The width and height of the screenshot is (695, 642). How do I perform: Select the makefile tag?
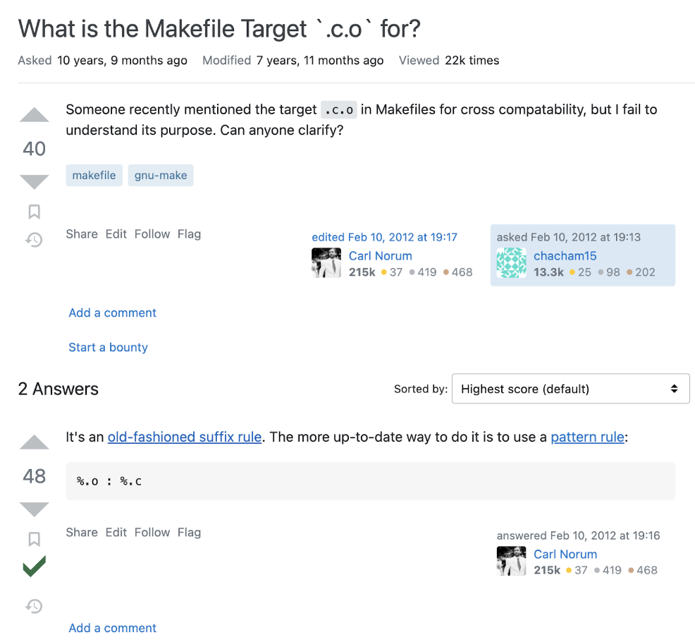tap(94, 175)
